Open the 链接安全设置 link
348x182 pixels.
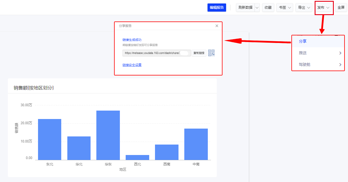(x=132, y=65)
